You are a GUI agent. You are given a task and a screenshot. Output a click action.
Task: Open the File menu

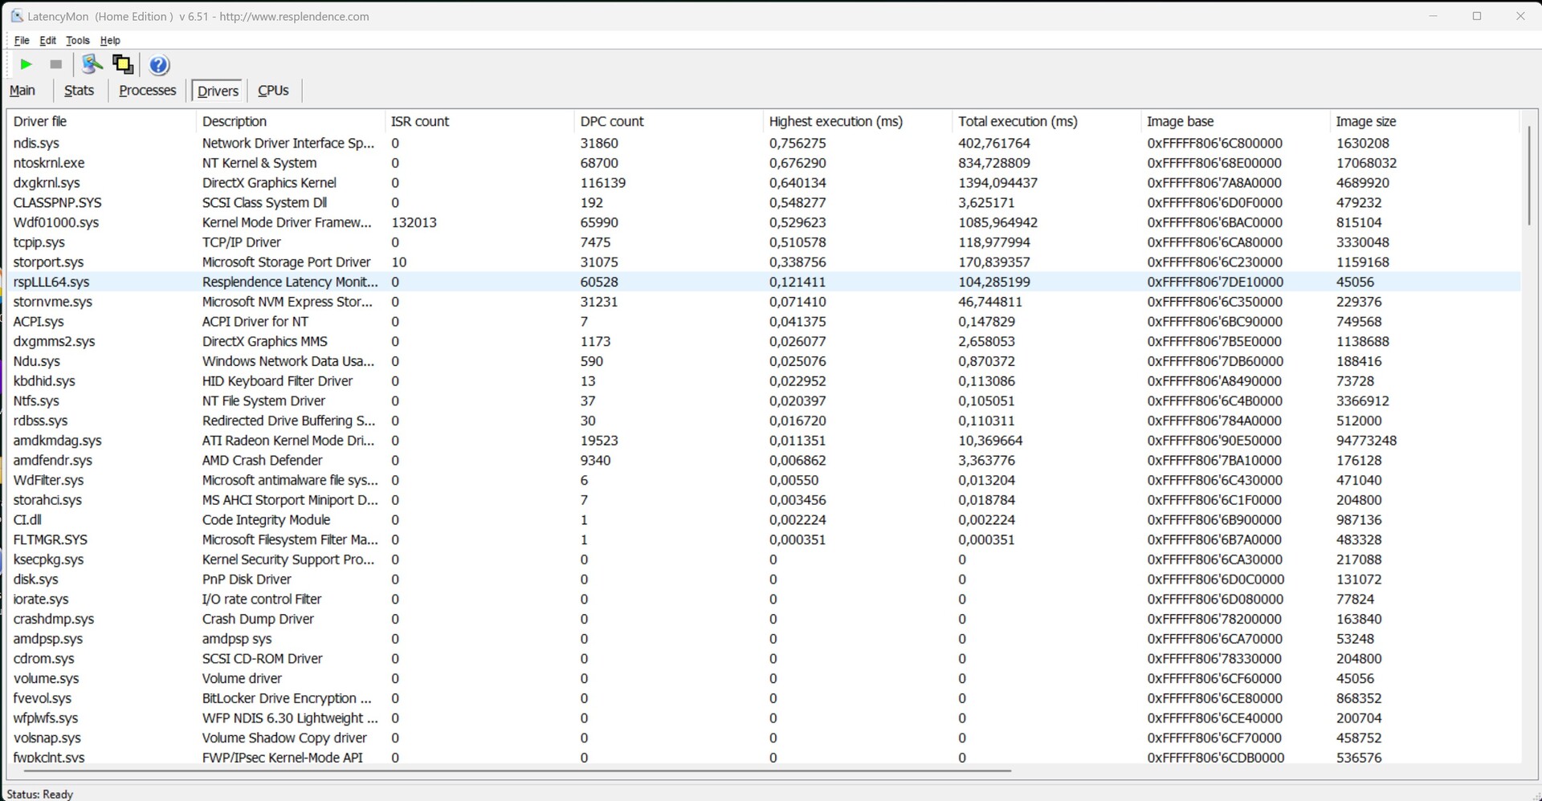click(x=22, y=40)
